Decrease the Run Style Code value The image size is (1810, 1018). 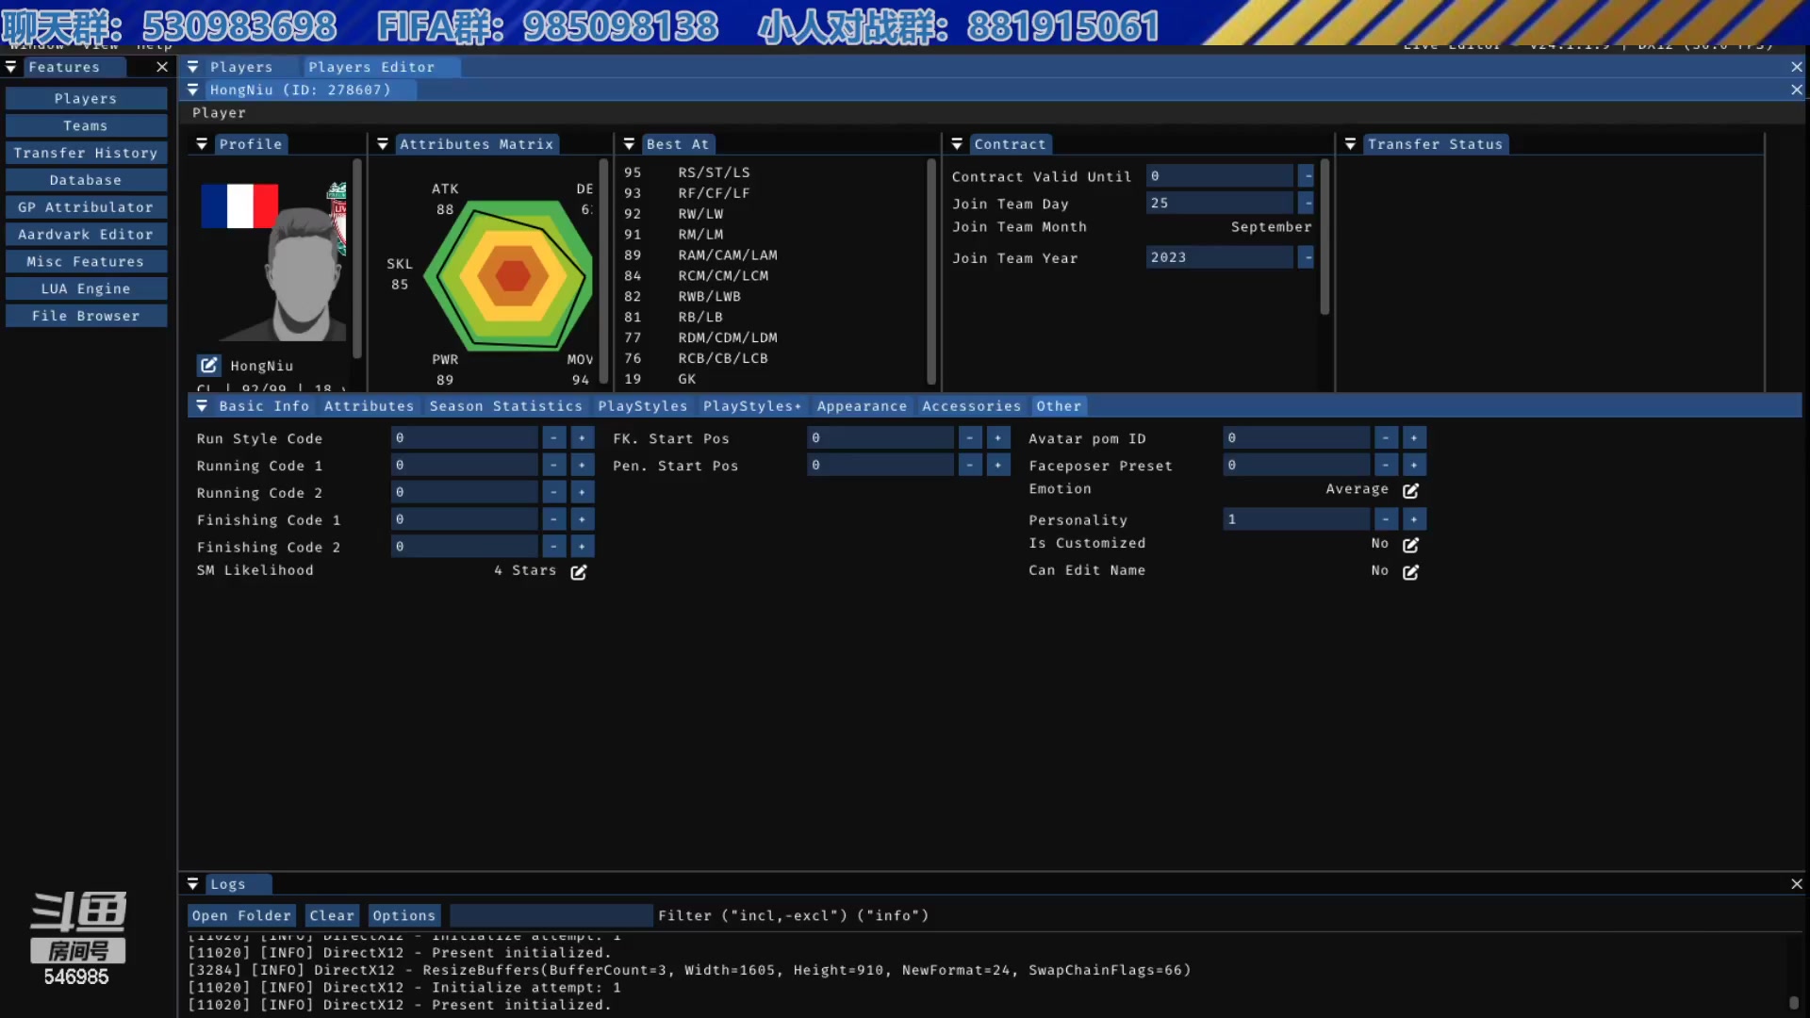click(554, 438)
